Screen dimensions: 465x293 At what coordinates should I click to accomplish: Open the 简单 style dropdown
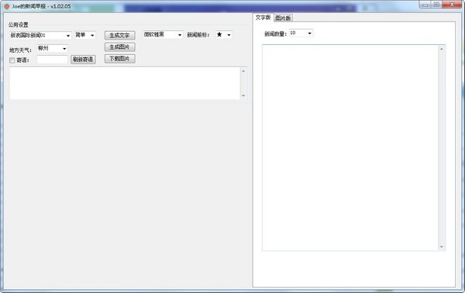tap(84, 35)
